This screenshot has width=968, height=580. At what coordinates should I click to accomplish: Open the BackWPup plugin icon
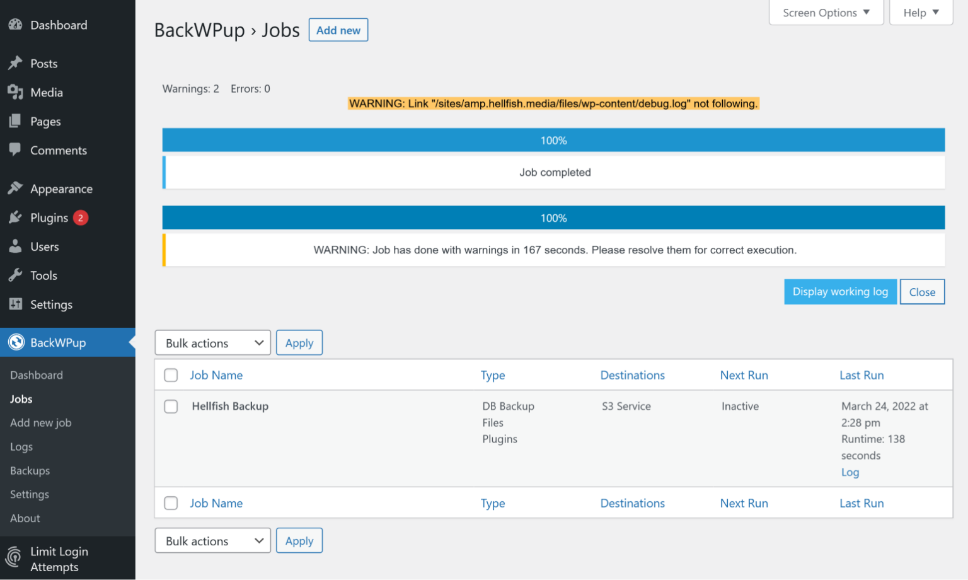16,342
